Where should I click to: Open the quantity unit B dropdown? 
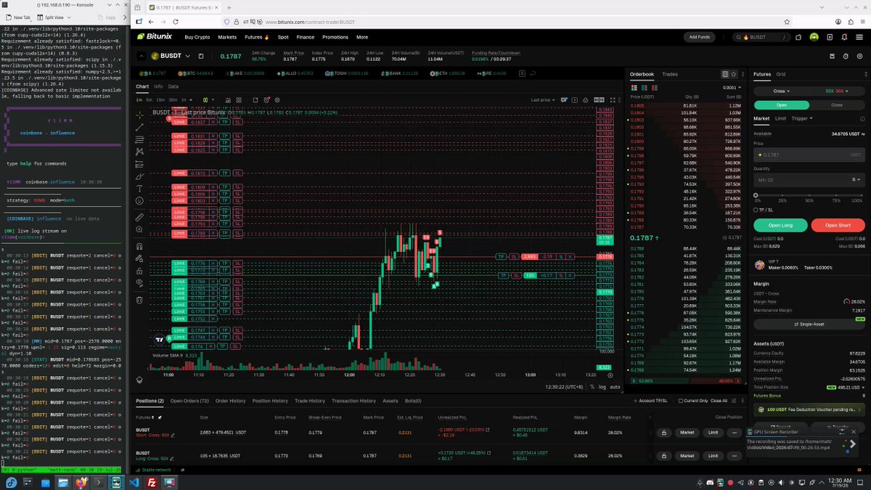858,179
